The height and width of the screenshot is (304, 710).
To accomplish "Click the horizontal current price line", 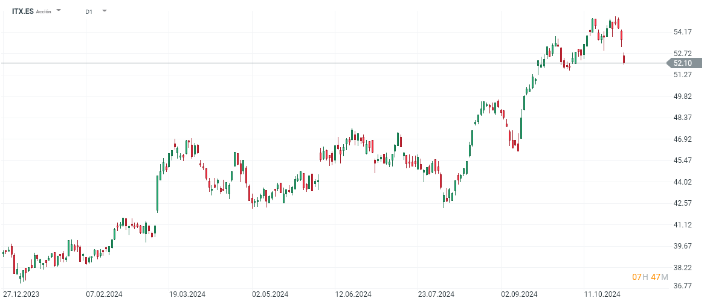I will 302,63.
